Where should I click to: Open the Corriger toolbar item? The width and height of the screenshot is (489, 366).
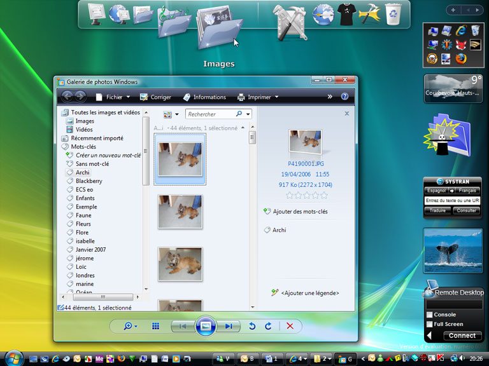(155, 97)
